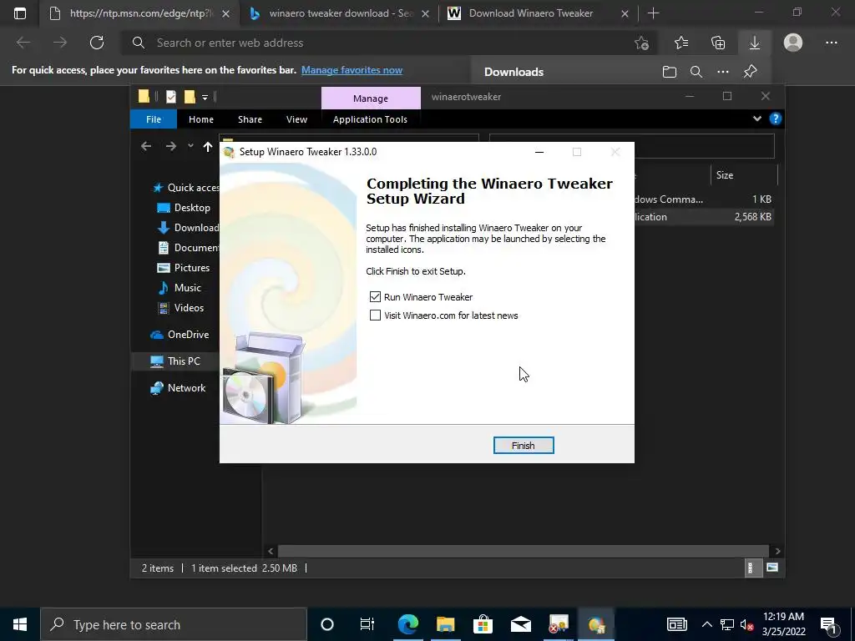This screenshot has width=855, height=641.
Task: Select OneDrive in navigation pane
Action: pyautogui.click(x=180, y=335)
